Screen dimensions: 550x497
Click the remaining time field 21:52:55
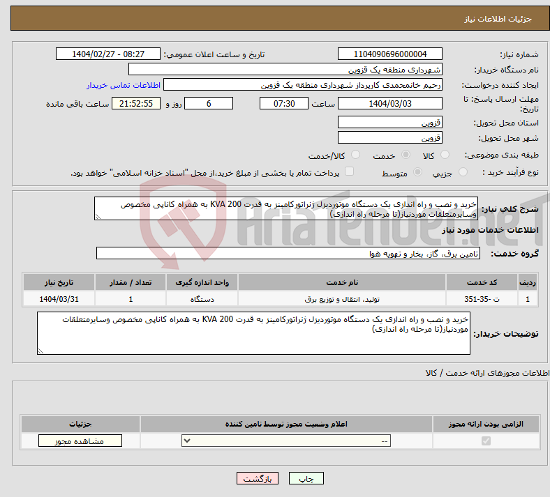[136, 103]
